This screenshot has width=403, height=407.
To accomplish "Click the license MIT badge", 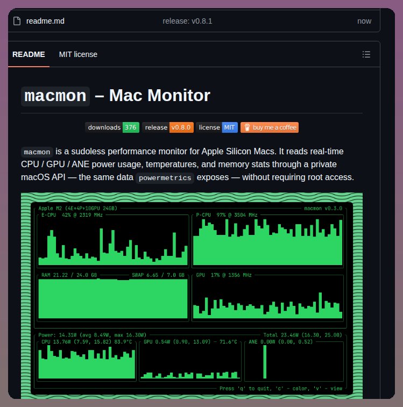I will click(217, 127).
